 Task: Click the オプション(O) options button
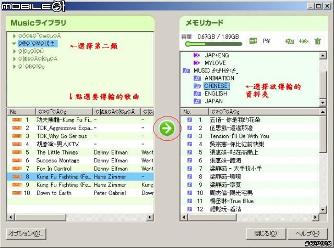pos(26,234)
